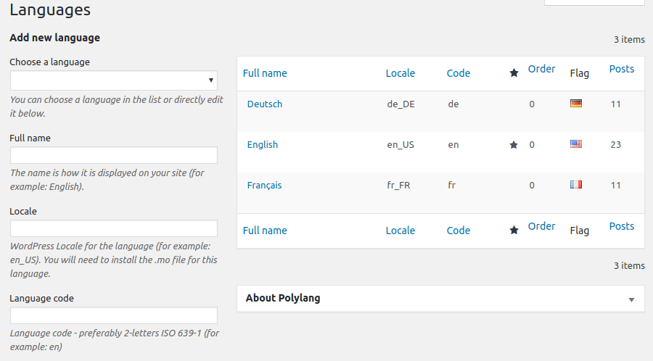The image size is (653, 361).
Task: Focus the Language code input field
Action: [114, 315]
